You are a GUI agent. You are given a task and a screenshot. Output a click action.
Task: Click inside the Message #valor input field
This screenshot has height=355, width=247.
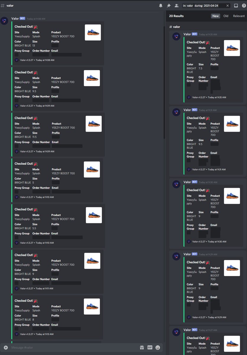[x=74, y=347]
